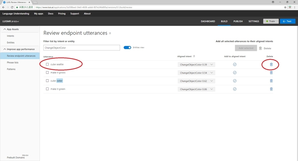Open Entities in the sidebar
This screenshot has height=161, width=298.
11,43
